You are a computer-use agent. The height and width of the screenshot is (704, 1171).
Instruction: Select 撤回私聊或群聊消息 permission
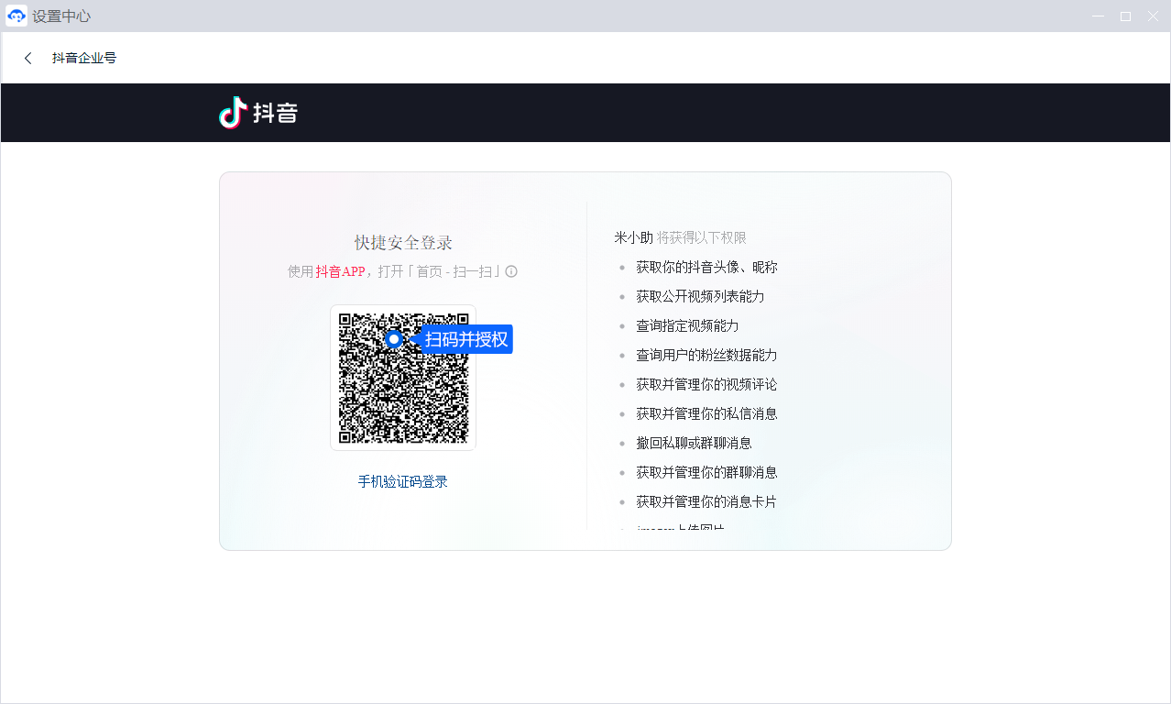pyautogui.click(x=694, y=443)
